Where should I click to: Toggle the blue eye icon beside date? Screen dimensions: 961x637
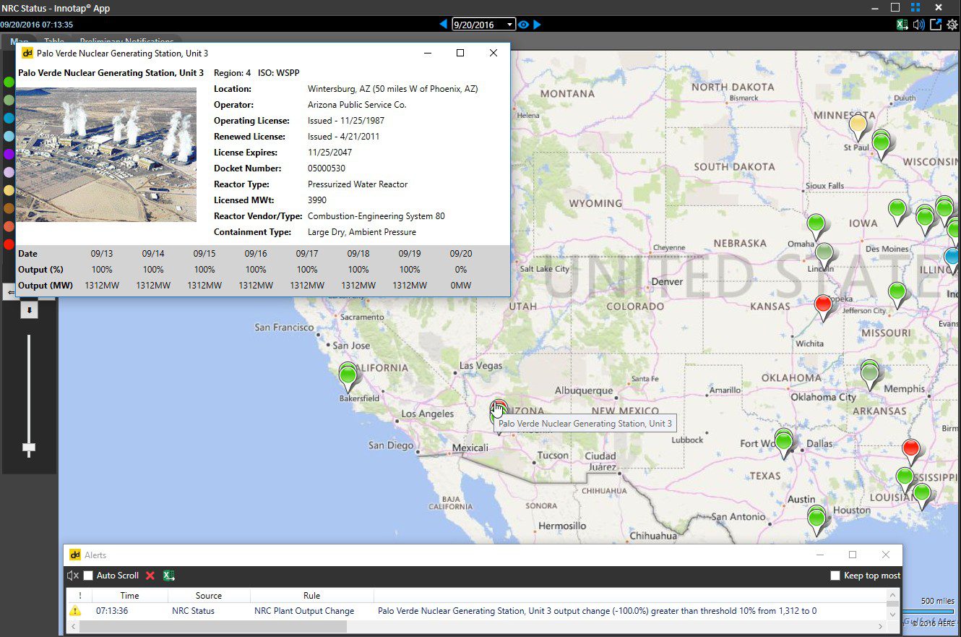point(523,25)
